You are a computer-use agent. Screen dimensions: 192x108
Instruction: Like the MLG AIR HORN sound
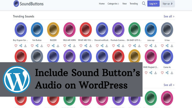click(65, 46)
